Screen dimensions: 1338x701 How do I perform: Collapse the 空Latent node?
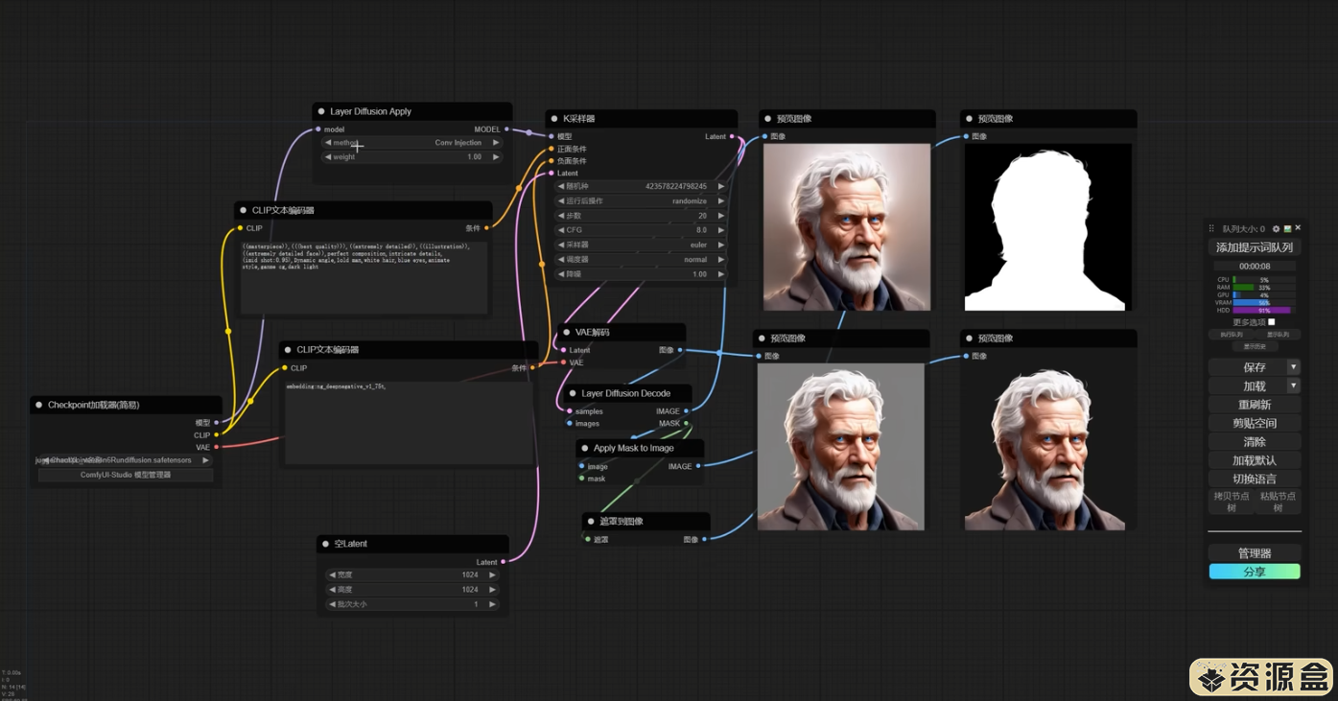[326, 544]
